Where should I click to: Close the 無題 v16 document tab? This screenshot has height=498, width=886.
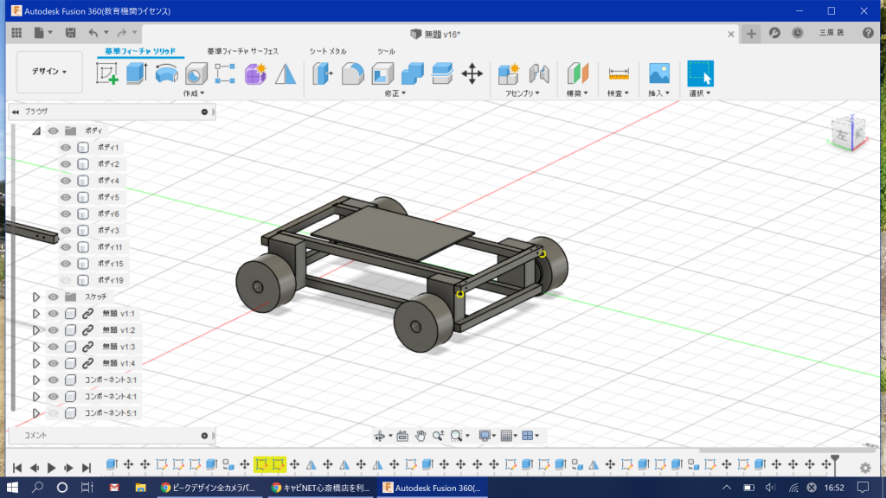pos(730,34)
